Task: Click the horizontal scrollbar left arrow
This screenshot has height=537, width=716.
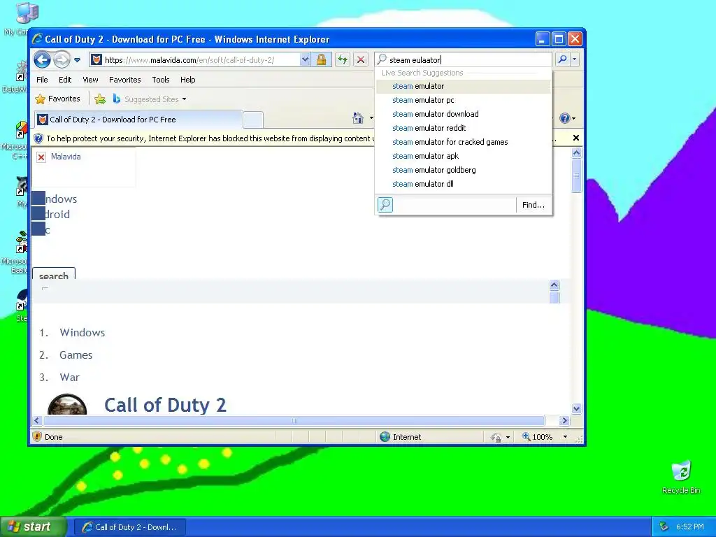Action: click(38, 420)
